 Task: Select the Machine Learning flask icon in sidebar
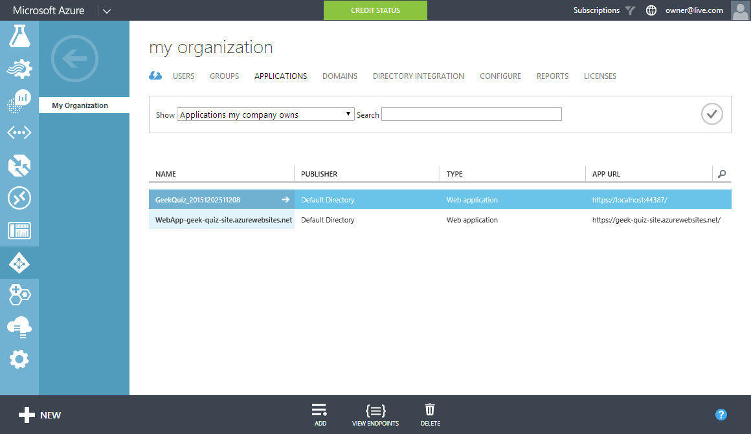(x=19, y=36)
